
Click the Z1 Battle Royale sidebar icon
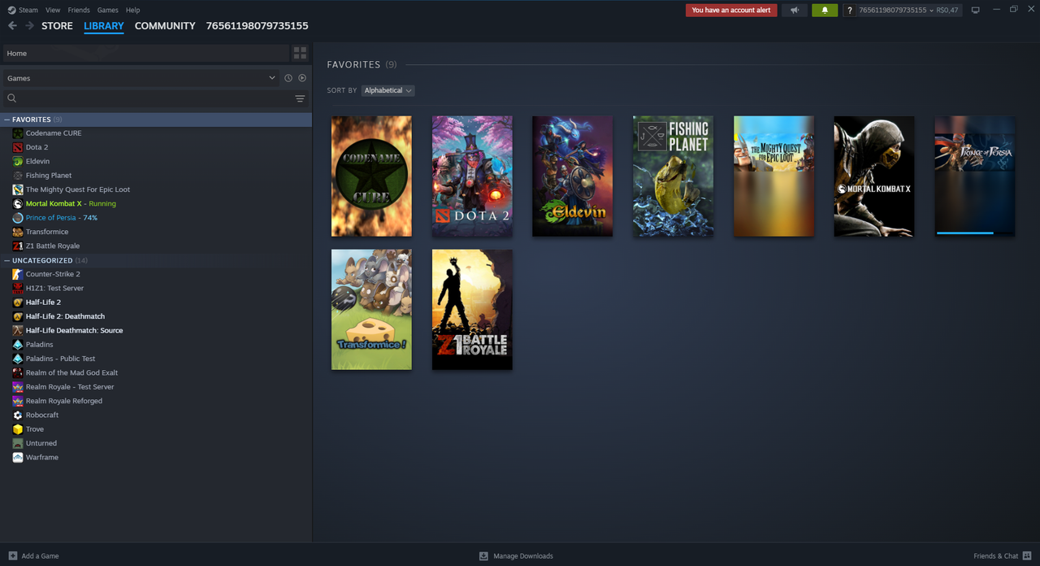pyautogui.click(x=18, y=246)
